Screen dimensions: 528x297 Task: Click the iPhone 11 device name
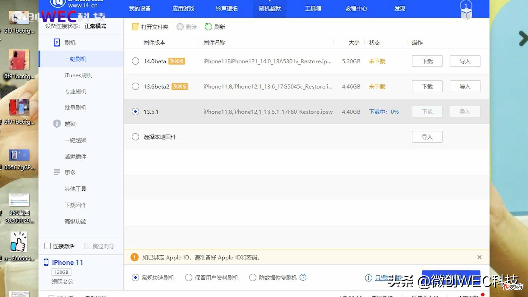[67, 262]
